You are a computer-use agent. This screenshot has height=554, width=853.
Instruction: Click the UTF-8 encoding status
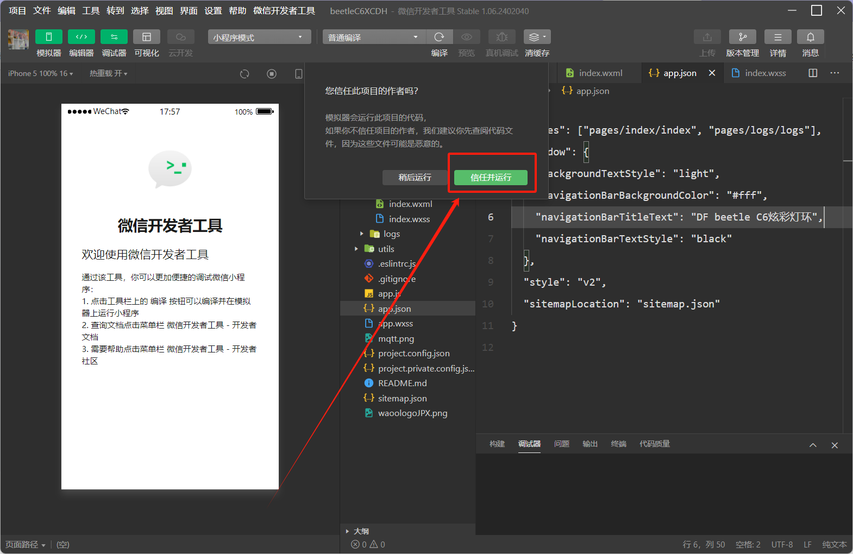pyautogui.click(x=782, y=544)
